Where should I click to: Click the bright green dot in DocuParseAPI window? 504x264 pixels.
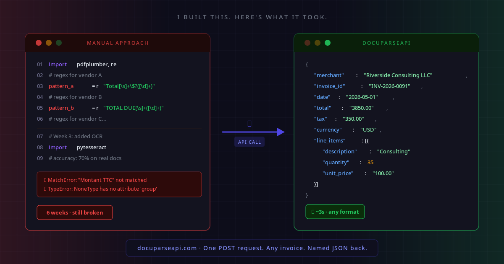328,43
